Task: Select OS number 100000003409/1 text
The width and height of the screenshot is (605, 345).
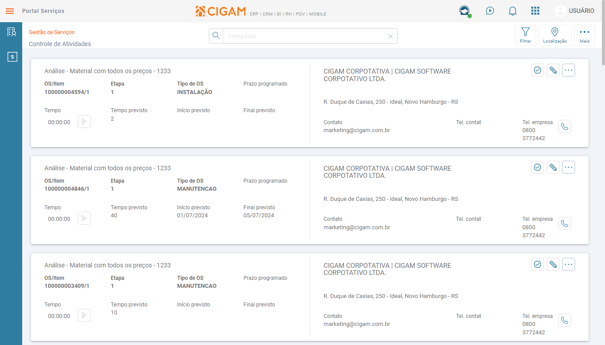Action: tap(67, 286)
